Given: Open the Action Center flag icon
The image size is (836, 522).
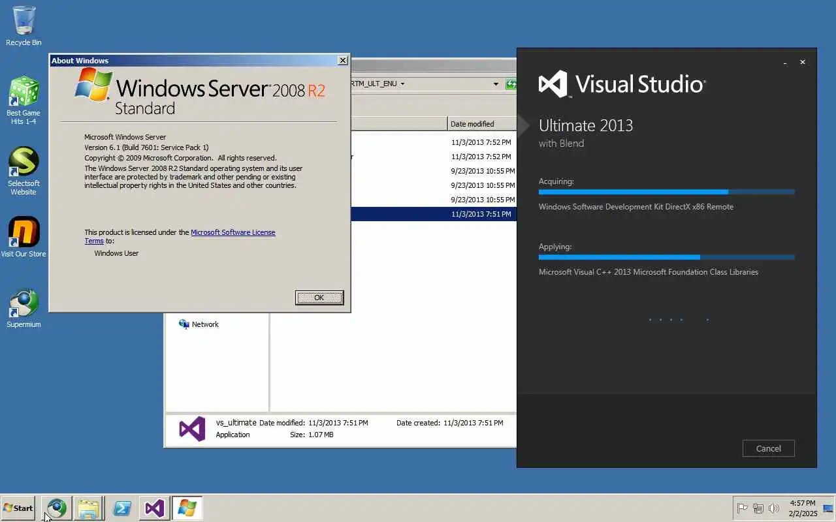Looking at the screenshot, I should pos(743,508).
